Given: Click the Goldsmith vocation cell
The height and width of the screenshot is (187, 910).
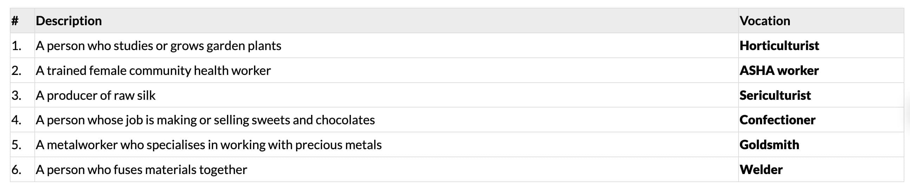Looking at the screenshot, I should click(x=769, y=145).
